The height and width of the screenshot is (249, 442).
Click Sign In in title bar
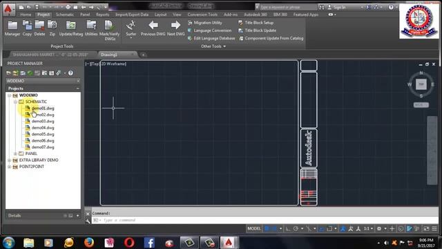click(339, 7)
